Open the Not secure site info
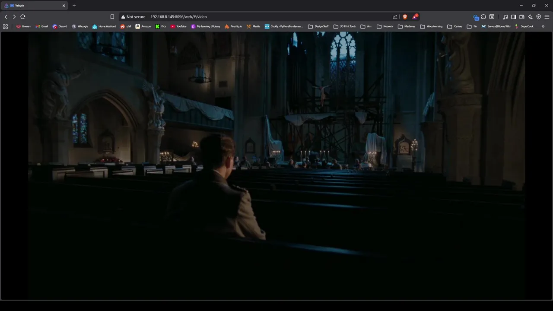This screenshot has height=311, width=553. pyautogui.click(x=133, y=17)
